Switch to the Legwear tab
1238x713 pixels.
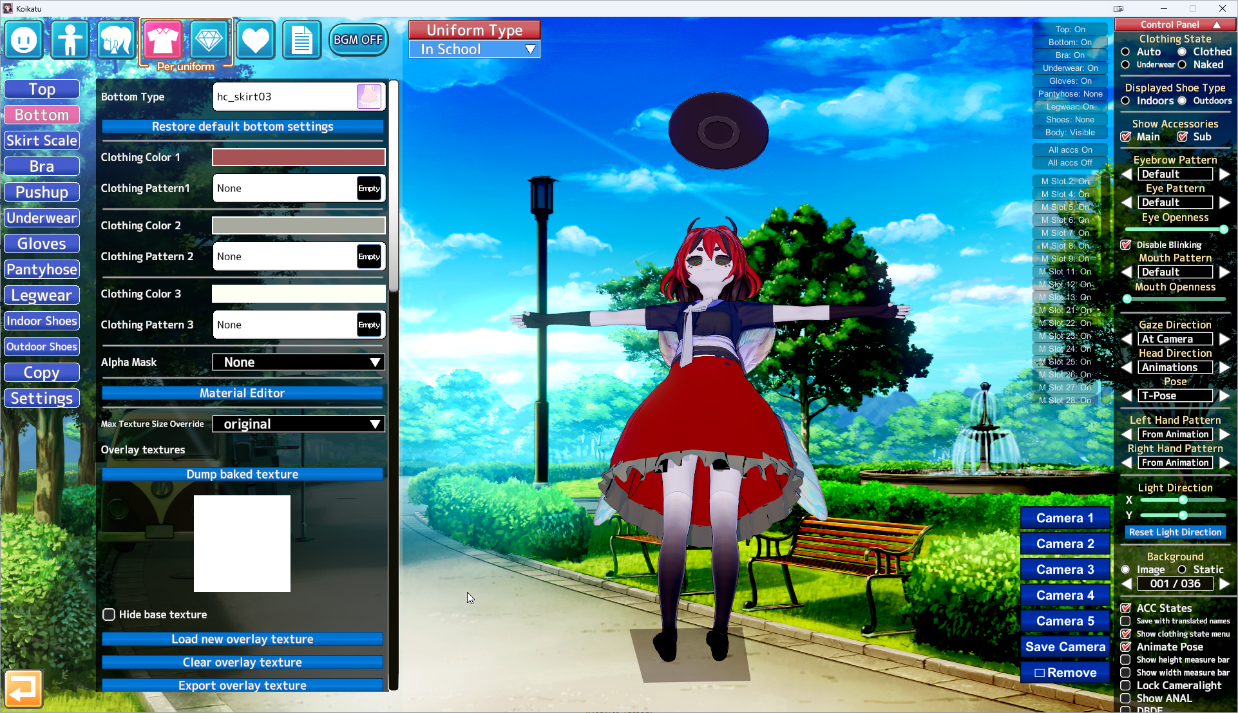coord(42,295)
